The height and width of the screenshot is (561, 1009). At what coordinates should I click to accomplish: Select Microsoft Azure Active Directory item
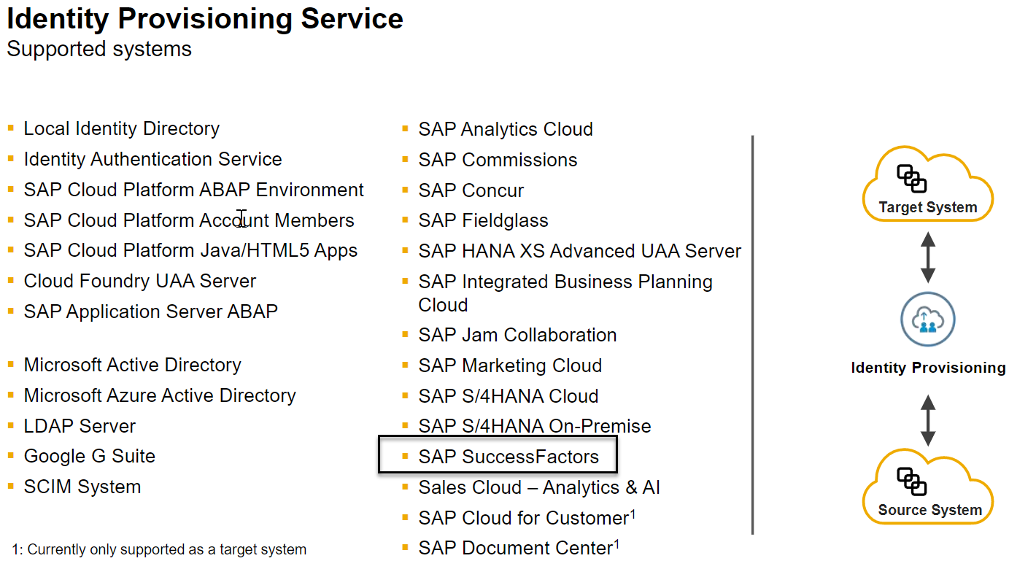pos(160,395)
